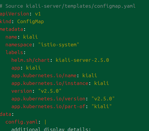
Task: Click the kiali value after name
Action: [x=31, y=37]
